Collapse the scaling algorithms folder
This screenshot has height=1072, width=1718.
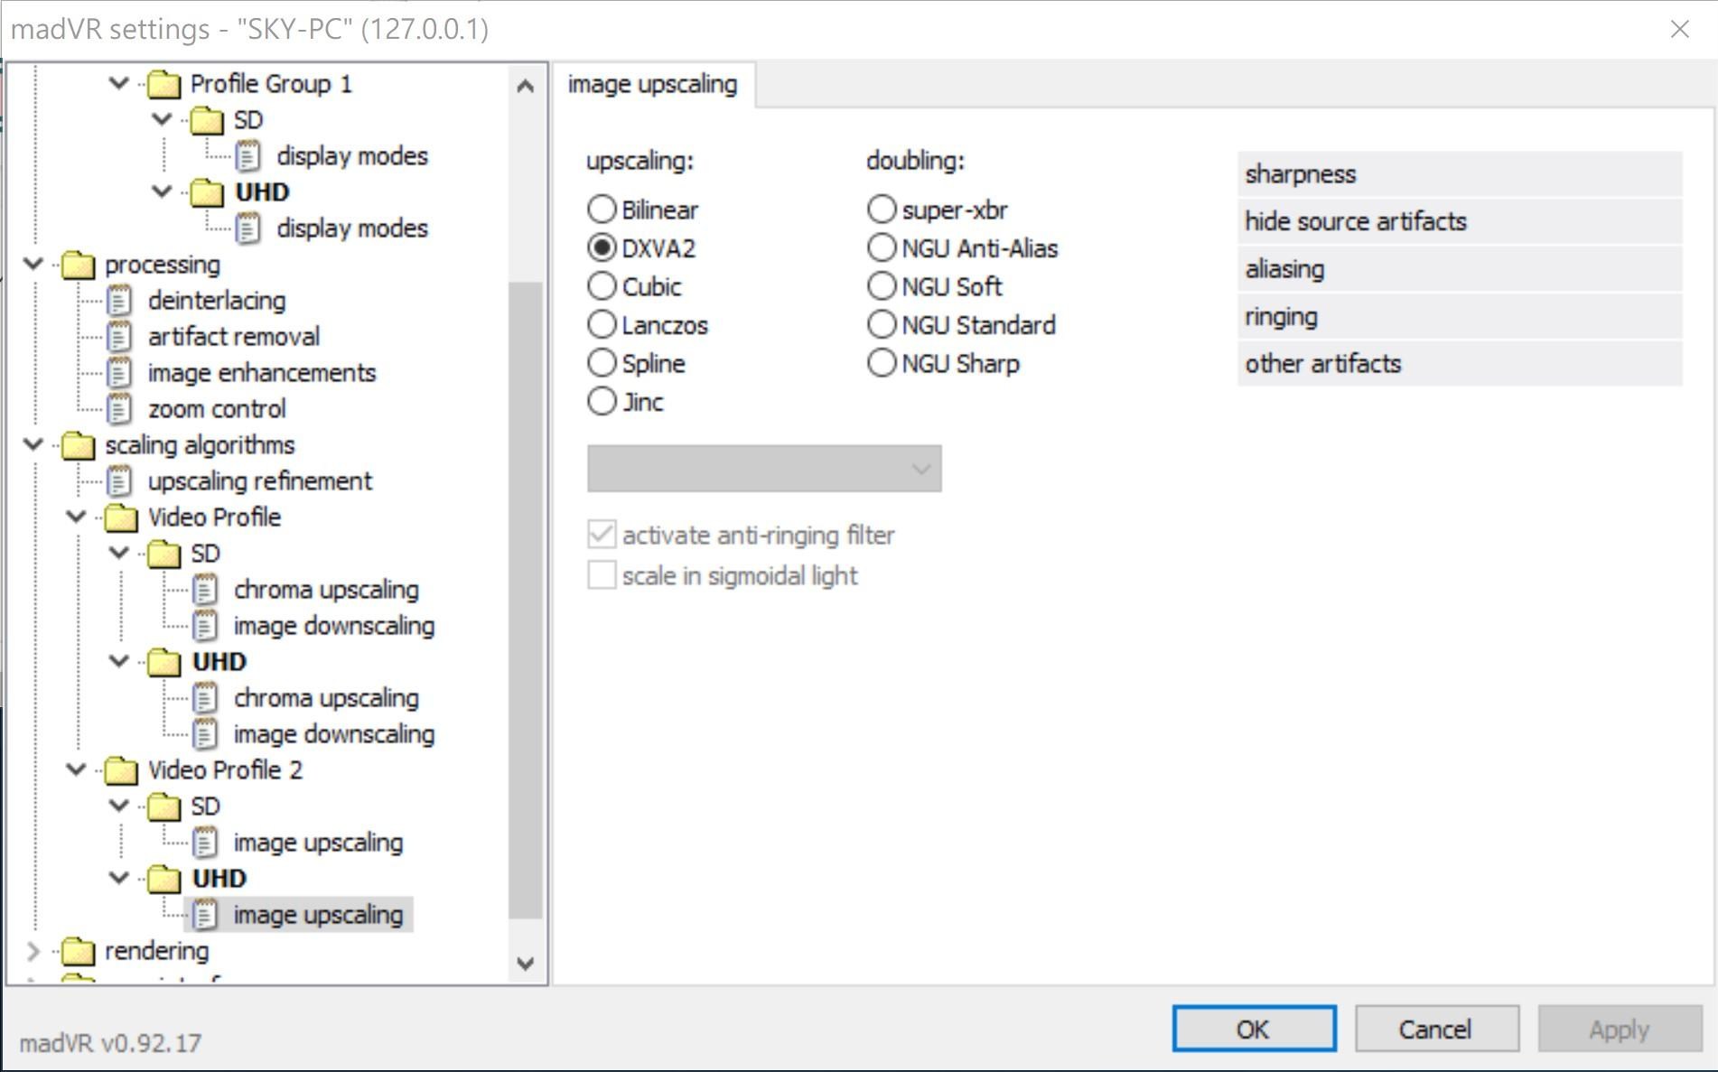coord(33,445)
